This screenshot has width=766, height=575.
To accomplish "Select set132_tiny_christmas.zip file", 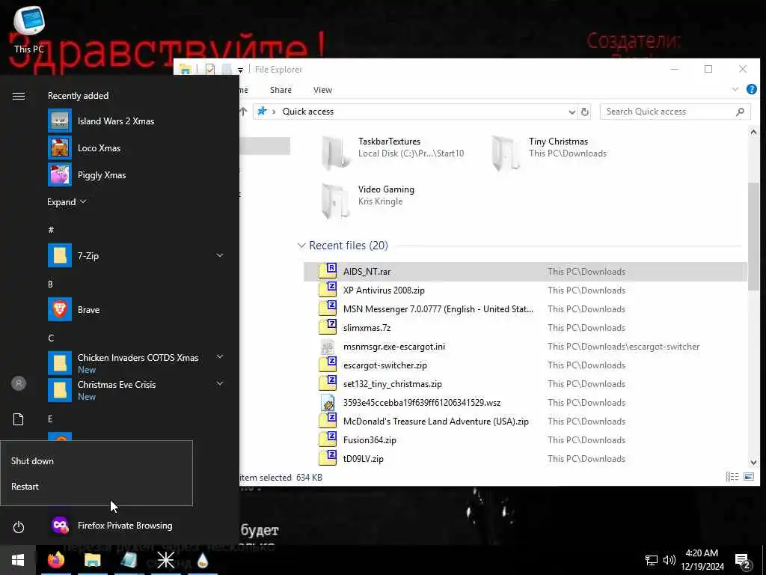I will click(x=524, y=384).
